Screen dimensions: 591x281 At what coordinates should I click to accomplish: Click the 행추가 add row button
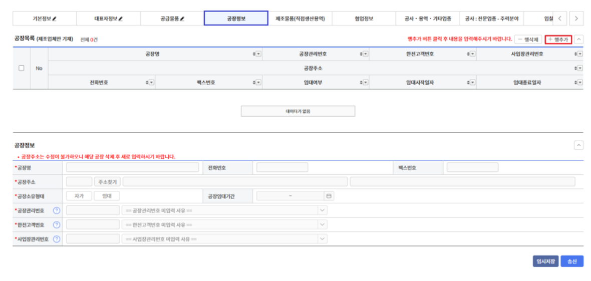click(x=558, y=39)
